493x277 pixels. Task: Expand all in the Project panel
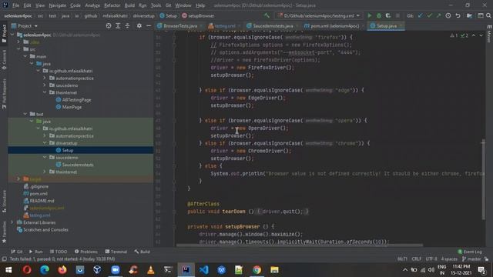(x=118, y=25)
